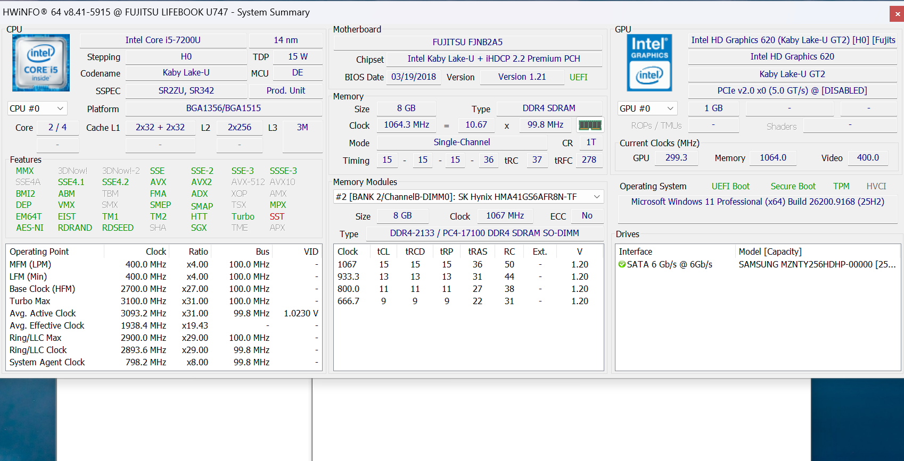Select the MCU value DE
The image size is (904, 461).
click(298, 73)
